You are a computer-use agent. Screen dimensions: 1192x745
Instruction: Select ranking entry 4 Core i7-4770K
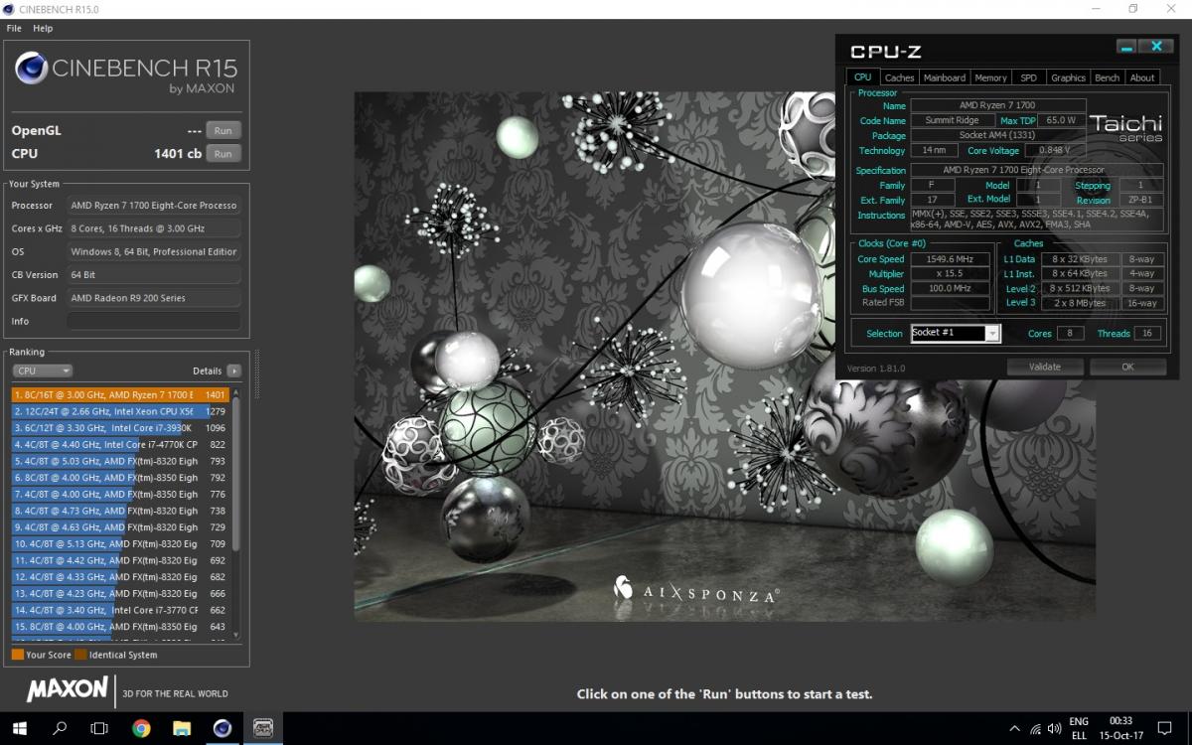(120, 444)
